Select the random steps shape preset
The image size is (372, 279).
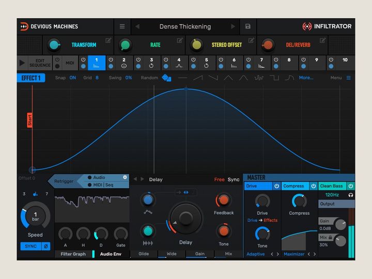click(x=259, y=78)
